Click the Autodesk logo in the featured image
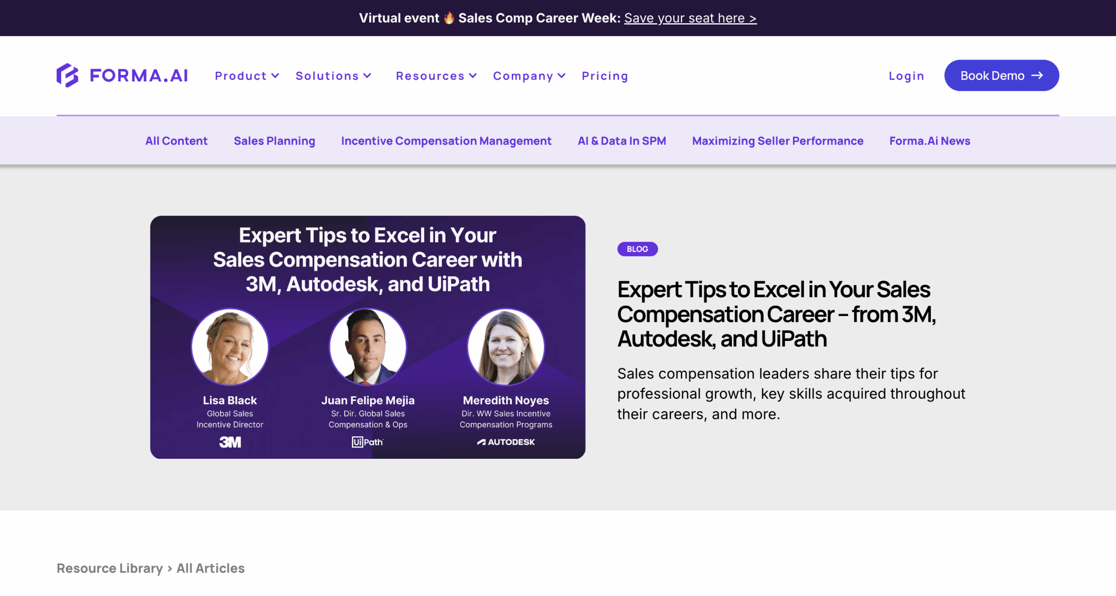 click(506, 442)
